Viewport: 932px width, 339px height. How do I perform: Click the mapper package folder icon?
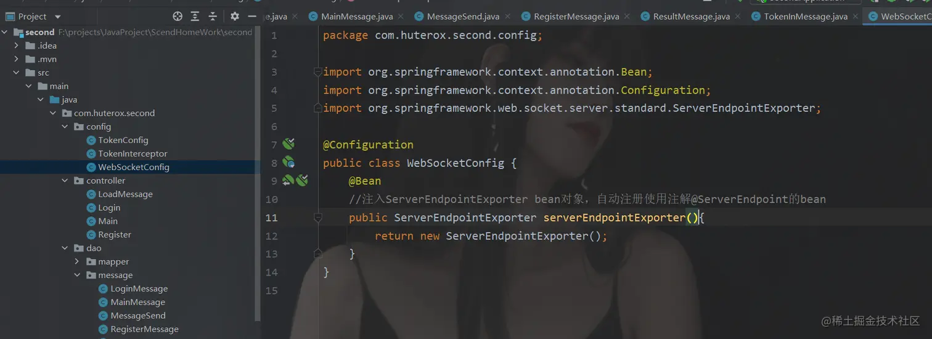point(91,261)
